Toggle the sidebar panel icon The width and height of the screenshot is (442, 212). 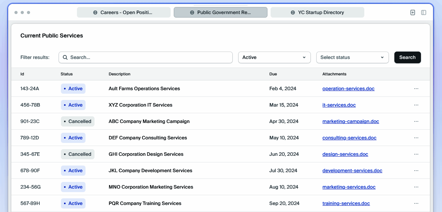pos(424,12)
